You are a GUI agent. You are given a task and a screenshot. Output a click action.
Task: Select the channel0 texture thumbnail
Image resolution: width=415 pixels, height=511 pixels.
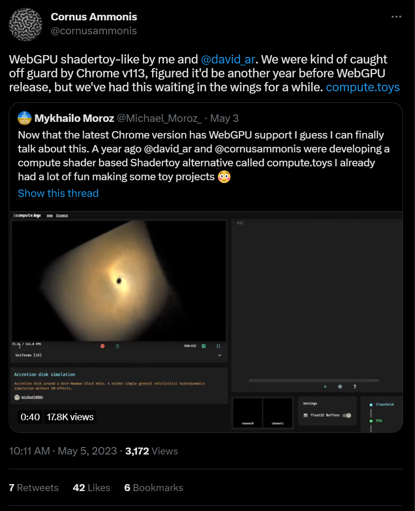(x=248, y=413)
